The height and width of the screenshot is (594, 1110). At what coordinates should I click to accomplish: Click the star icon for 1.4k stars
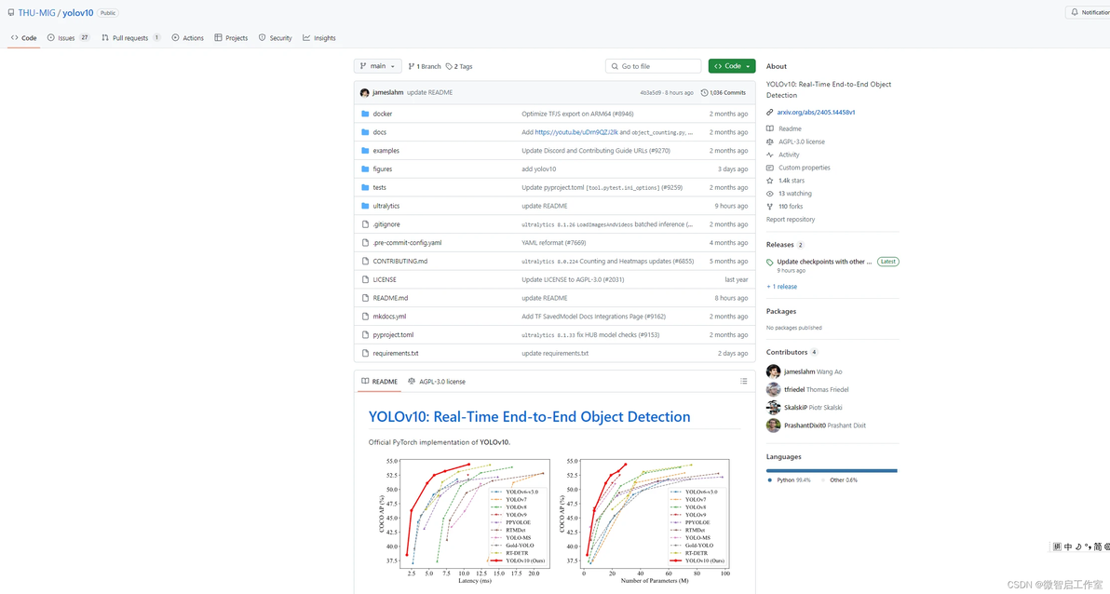pos(769,181)
